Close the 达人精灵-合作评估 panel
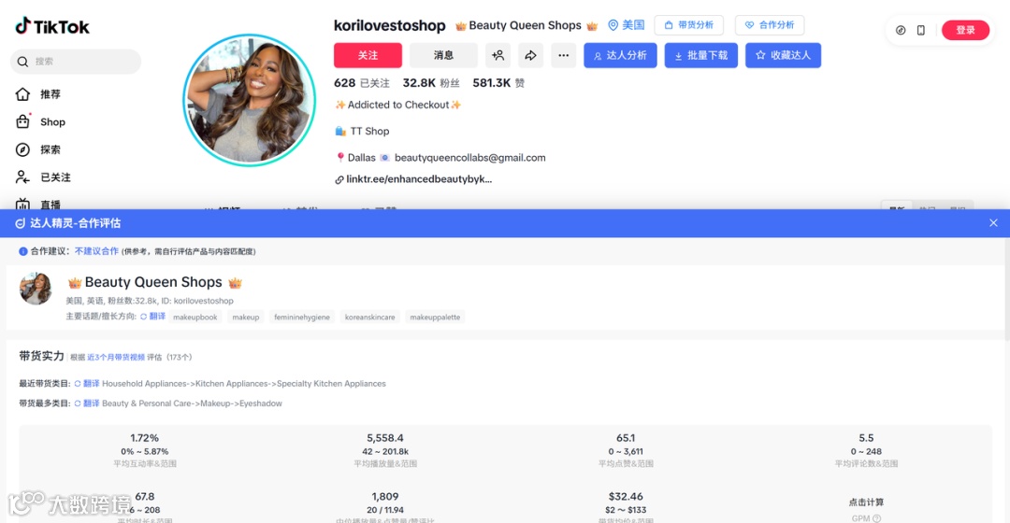Screen dimensions: 1010x523 coord(993,223)
